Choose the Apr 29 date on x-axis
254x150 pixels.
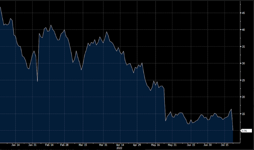point(137,145)
